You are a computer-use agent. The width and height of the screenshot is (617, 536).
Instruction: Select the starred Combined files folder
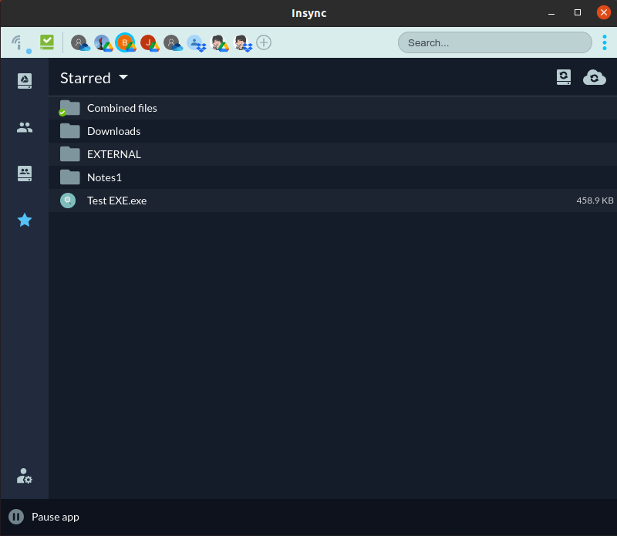(123, 108)
